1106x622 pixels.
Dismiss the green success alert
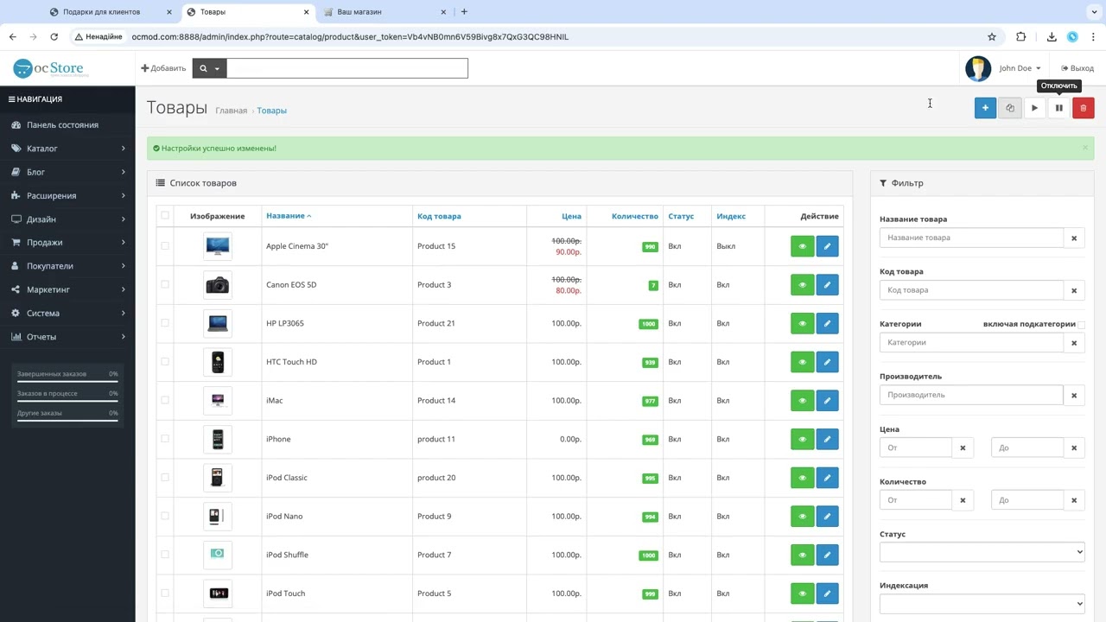(1085, 148)
